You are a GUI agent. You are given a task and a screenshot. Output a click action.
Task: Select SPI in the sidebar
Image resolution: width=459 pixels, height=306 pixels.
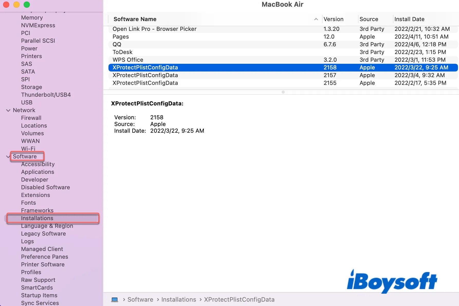[x=25, y=79]
